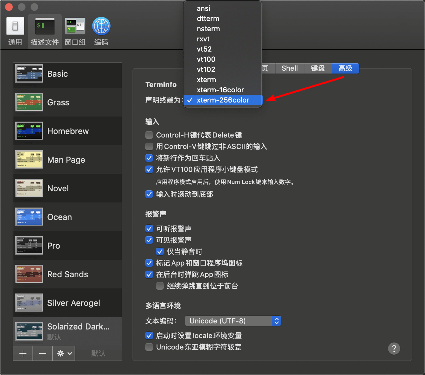Toggle 输入时滚动到底部 checkbox
425x375 pixels.
click(x=149, y=194)
